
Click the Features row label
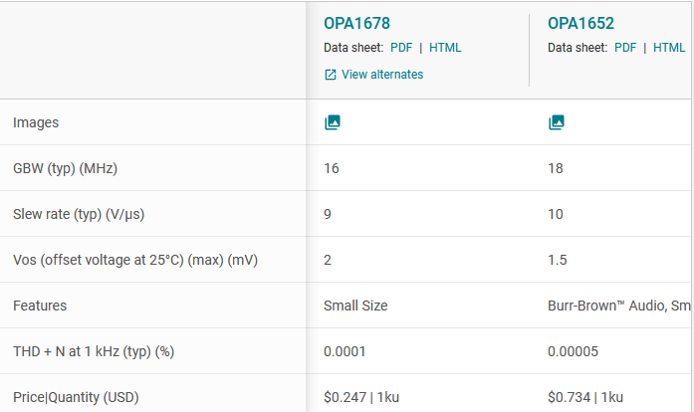pos(40,306)
